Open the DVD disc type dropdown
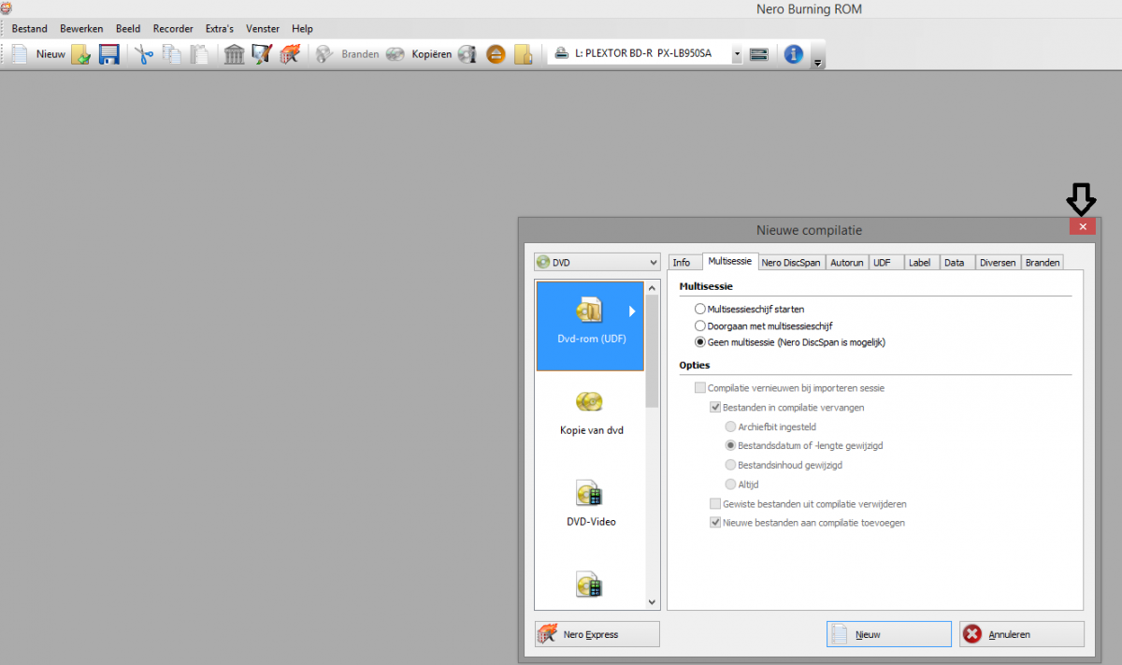This screenshot has width=1122, height=665. tap(598, 263)
